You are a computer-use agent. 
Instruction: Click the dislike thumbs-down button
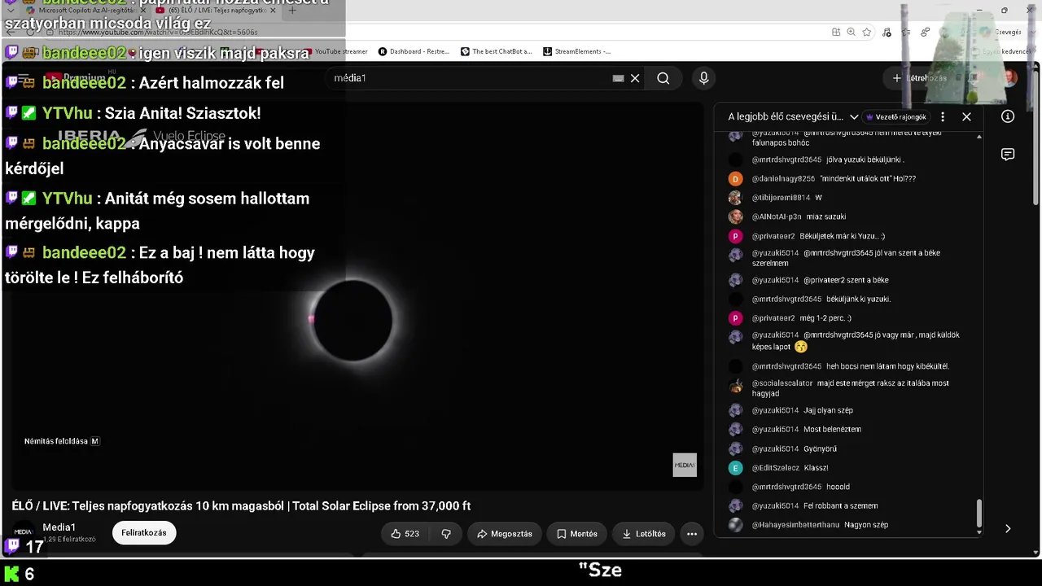(446, 534)
